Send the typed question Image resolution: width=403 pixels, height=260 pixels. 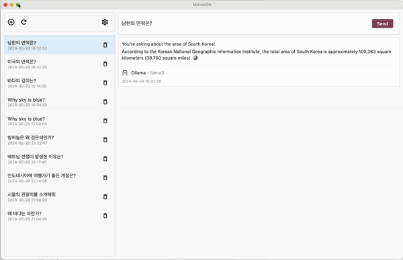(382, 23)
